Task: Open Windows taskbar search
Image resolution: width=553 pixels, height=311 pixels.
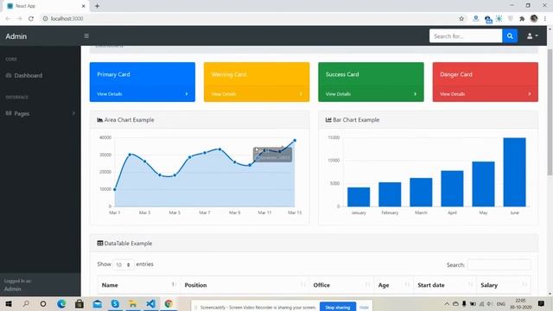Action: (x=26, y=303)
